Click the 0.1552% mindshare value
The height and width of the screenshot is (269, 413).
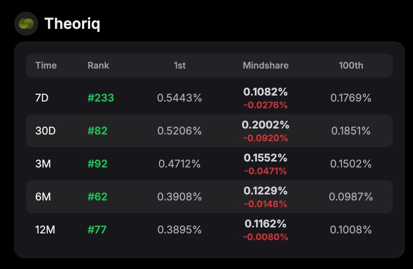[266, 158]
